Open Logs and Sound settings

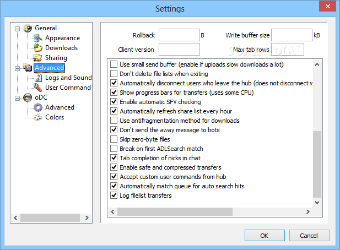pos(68,78)
